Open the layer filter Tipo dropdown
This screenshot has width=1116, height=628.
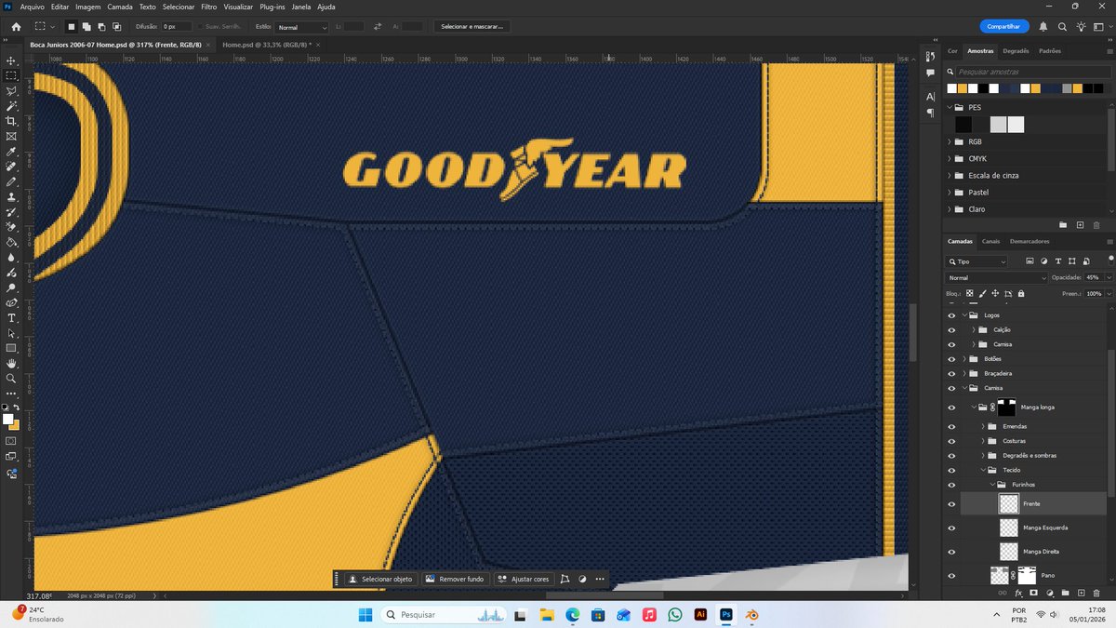click(x=976, y=262)
